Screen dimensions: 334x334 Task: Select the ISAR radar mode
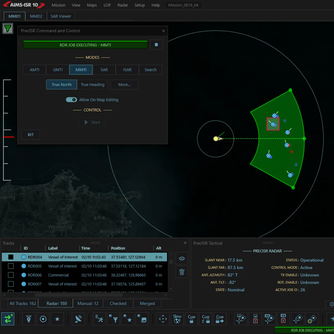pos(127,70)
